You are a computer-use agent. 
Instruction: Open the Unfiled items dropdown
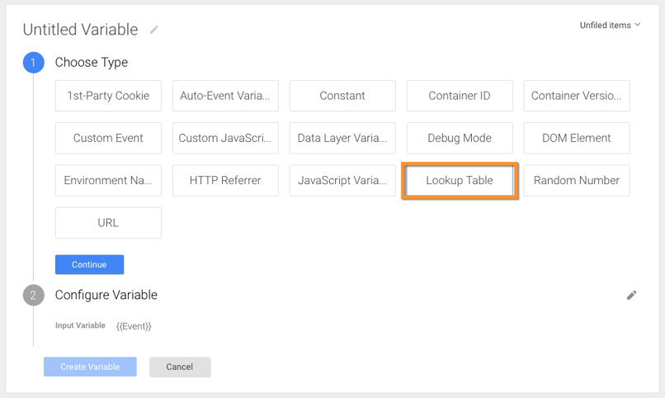coord(610,26)
